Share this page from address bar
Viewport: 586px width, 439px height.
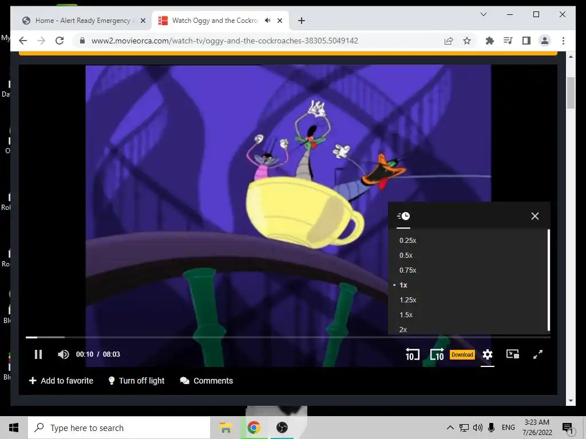[x=449, y=41]
